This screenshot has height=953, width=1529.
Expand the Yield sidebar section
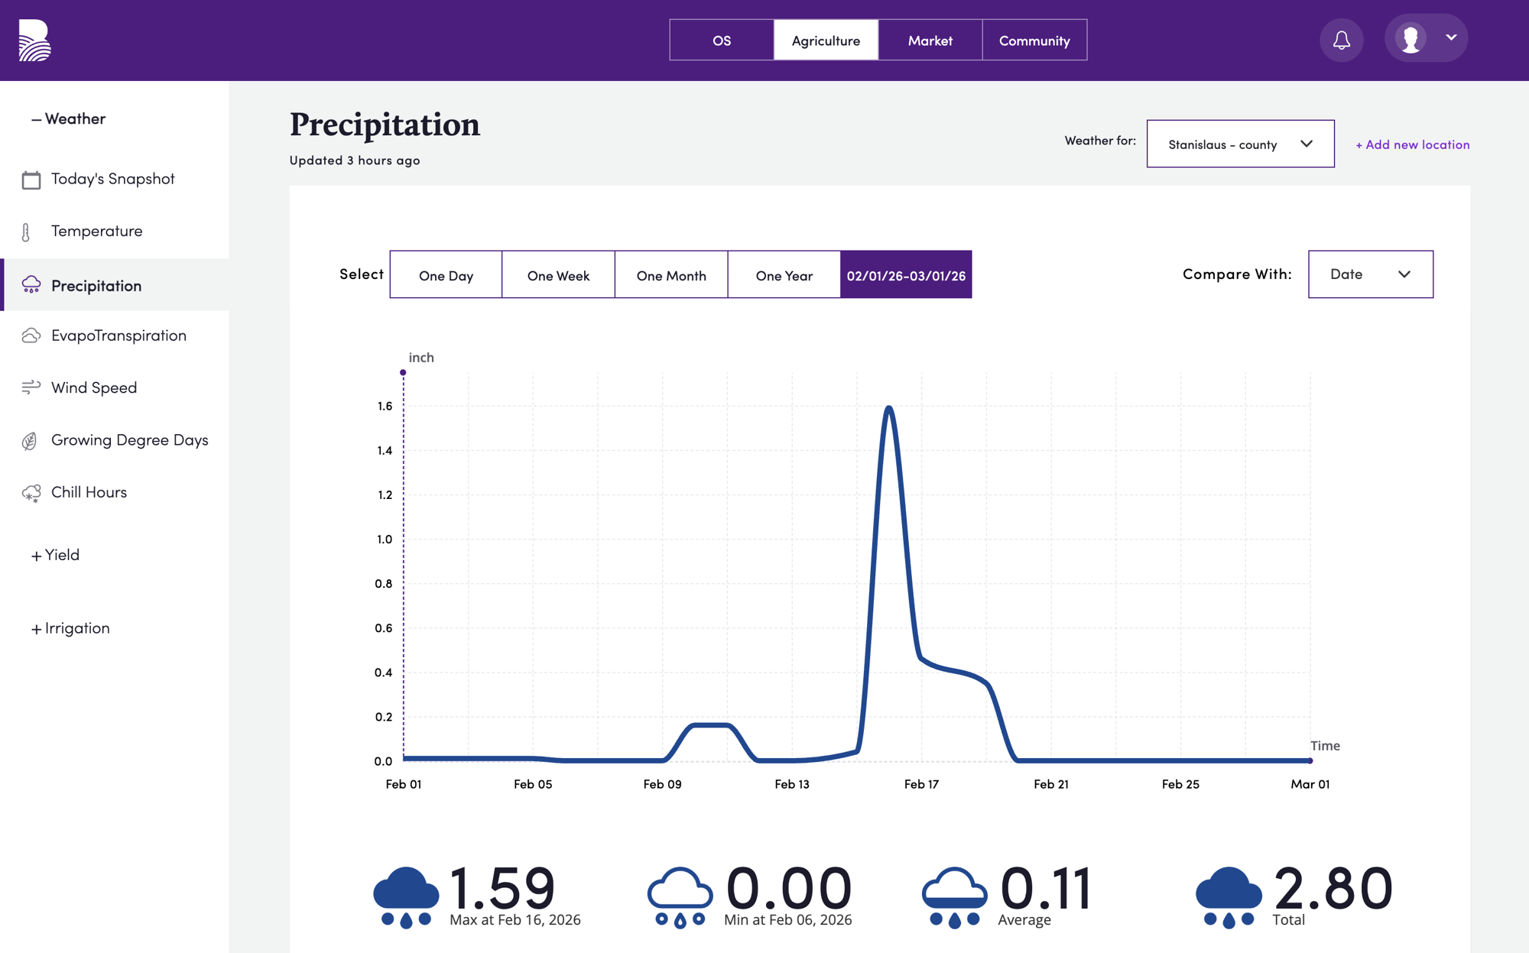point(55,555)
